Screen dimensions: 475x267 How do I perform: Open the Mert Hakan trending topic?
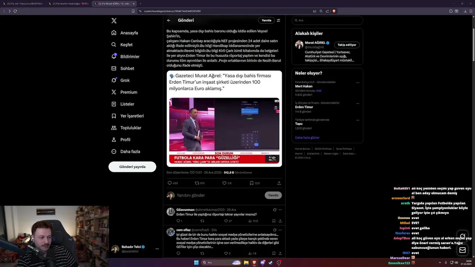tap(304, 86)
